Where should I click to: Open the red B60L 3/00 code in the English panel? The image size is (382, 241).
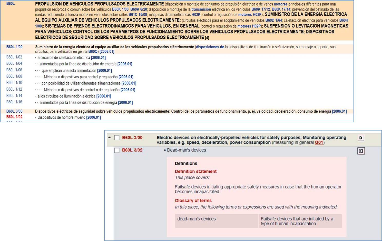coord(132,138)
